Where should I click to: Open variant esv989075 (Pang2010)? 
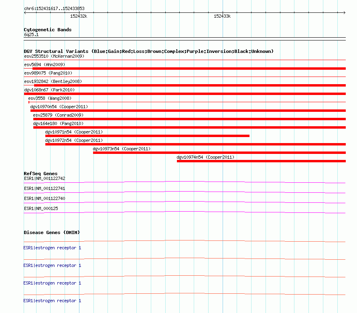click(48, 73)
